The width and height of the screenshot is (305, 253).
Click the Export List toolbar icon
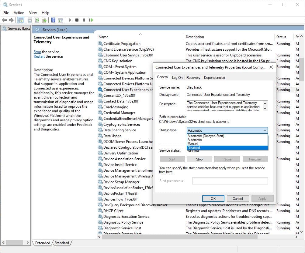tap(44, 20)
